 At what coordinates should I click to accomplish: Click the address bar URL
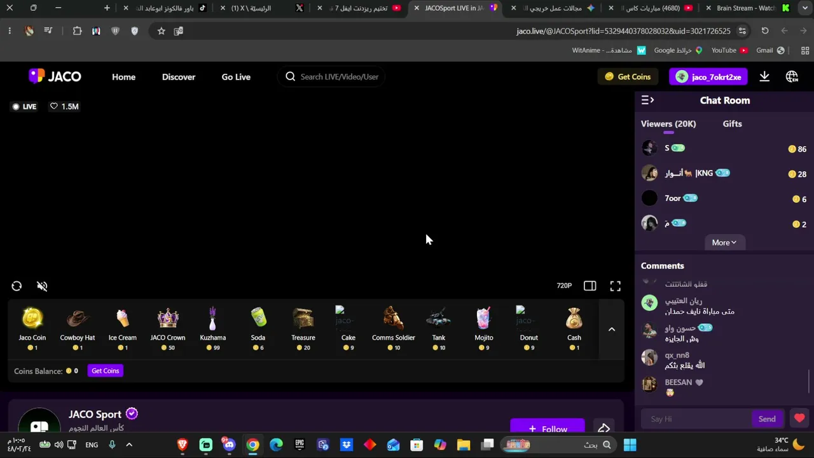click(623, 31)
